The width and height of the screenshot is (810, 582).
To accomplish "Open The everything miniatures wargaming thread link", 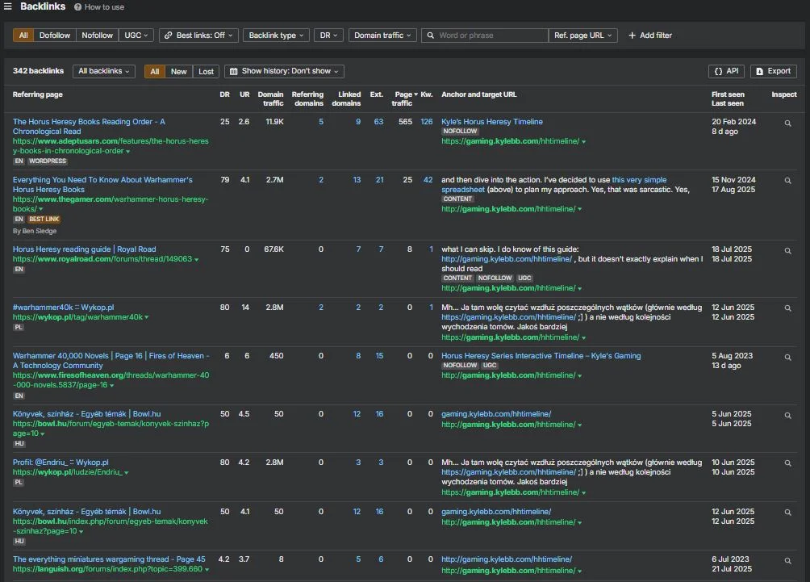I will [x=109, y=559].
